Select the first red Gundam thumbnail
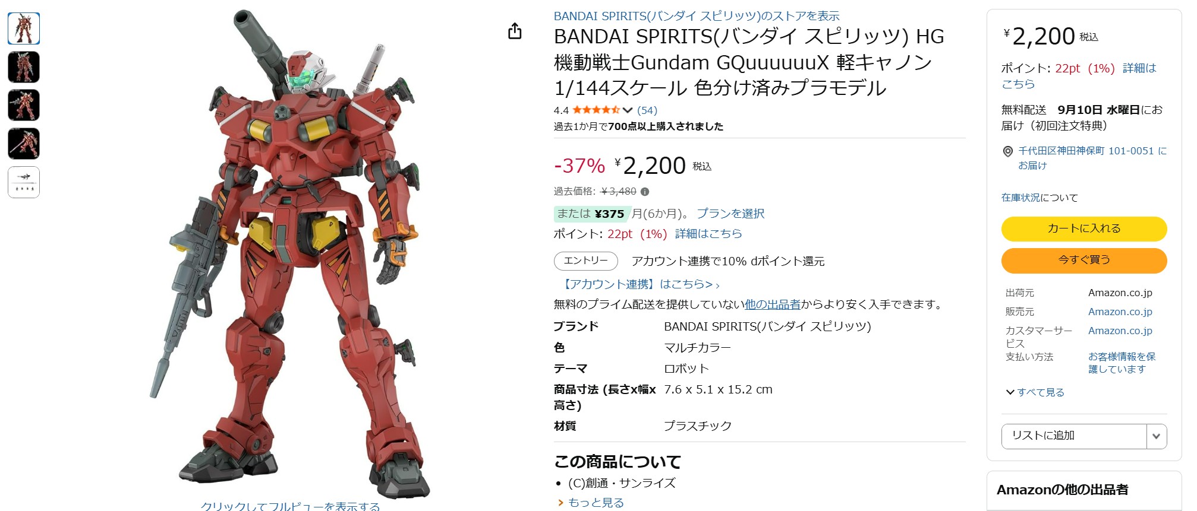 coord(24,28)
